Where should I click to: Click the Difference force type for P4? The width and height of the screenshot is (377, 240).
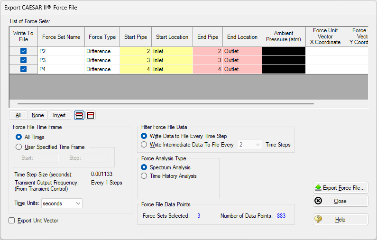102,69
